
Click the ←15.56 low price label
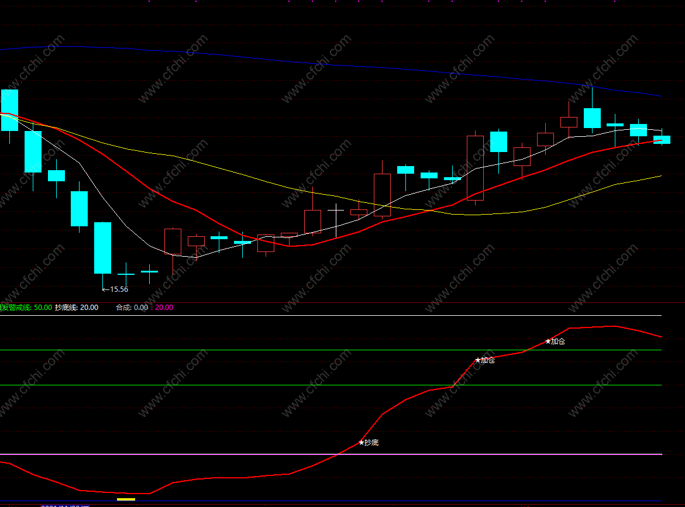115,289
